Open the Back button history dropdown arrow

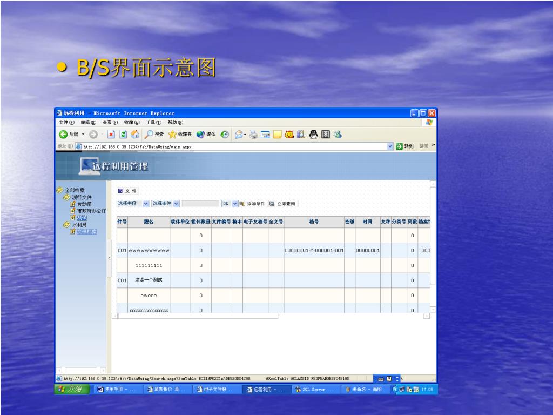pos(83,135)
